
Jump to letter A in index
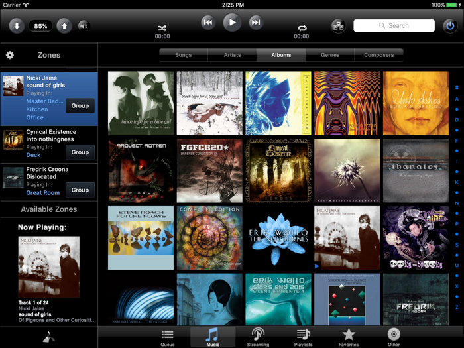(x=457, y=99)
